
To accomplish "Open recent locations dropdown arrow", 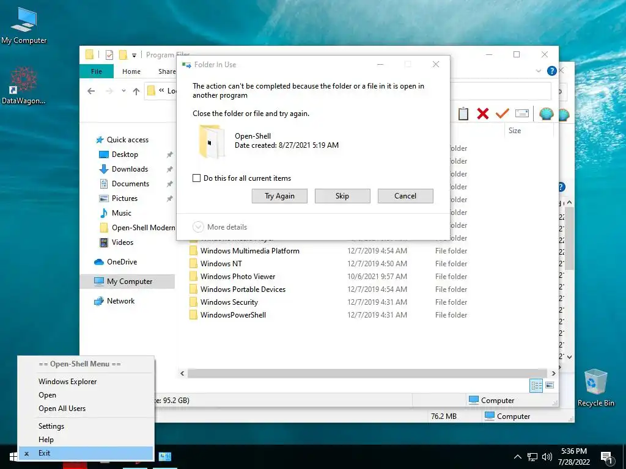I will tap(123, 91).
